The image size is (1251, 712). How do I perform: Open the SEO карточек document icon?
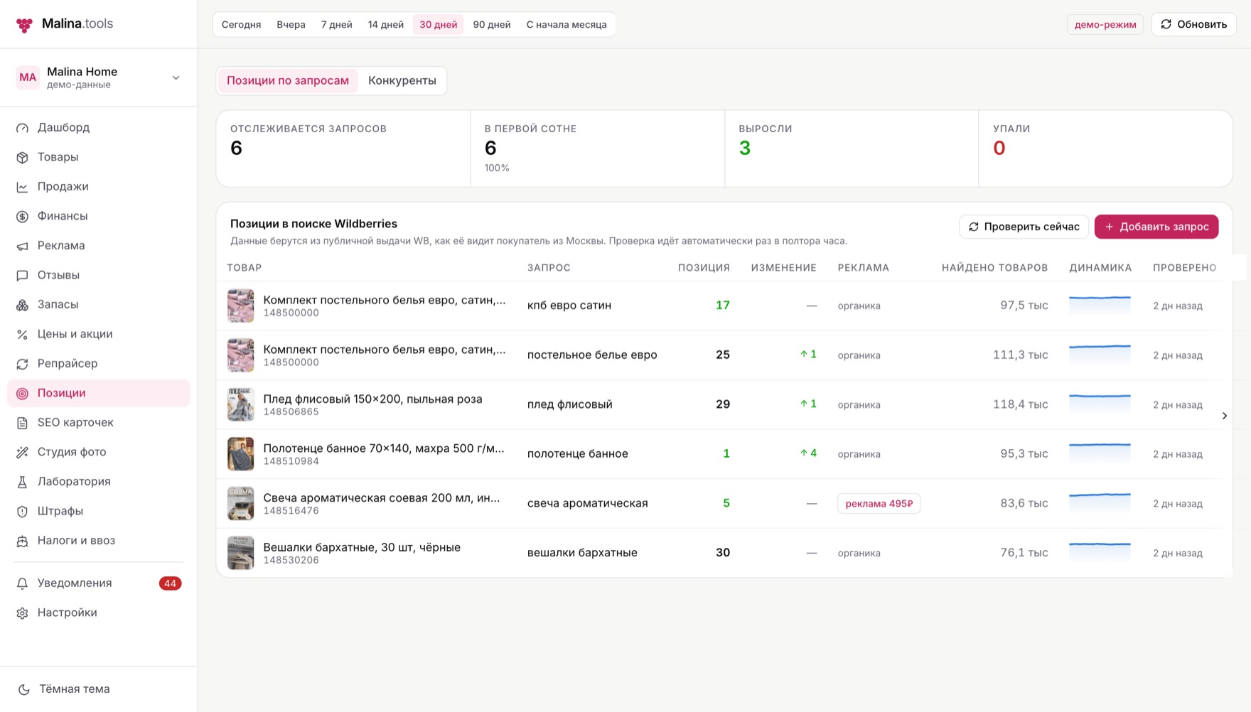[x=23, y=423]
